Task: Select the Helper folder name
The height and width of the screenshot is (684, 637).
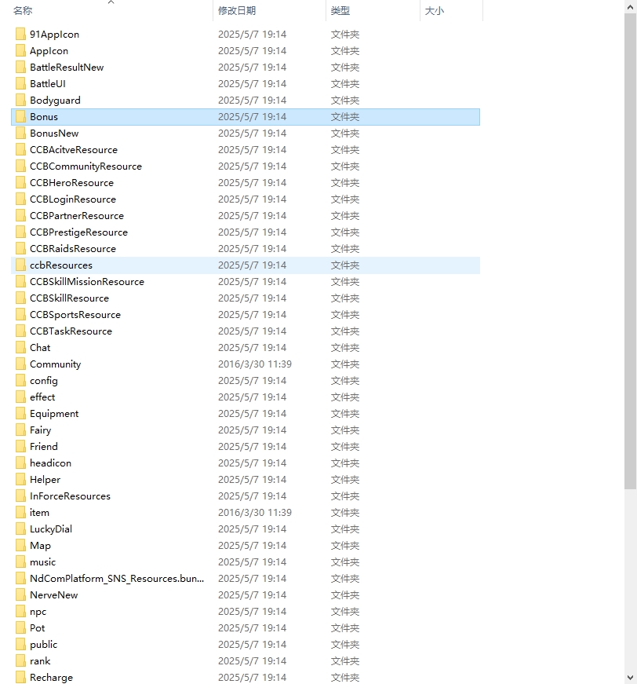Action: (45, 480)
